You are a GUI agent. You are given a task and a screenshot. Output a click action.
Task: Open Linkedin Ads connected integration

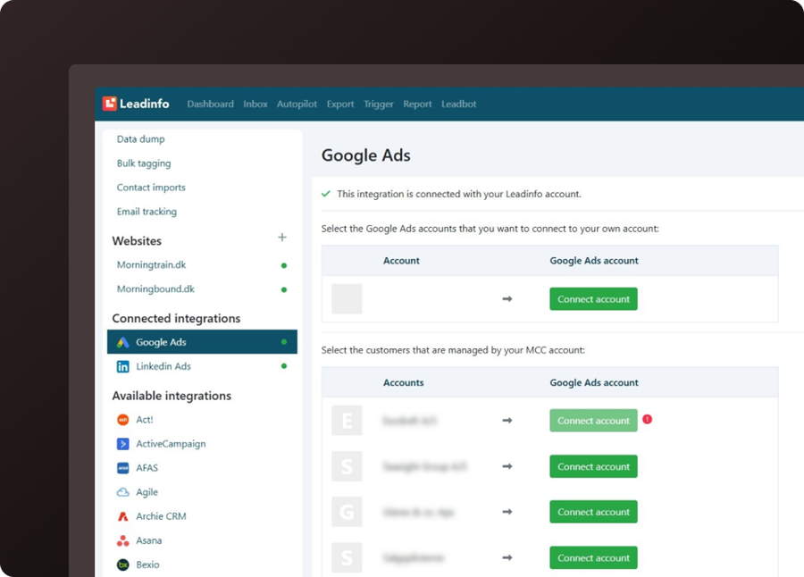[x=163, y=366]
